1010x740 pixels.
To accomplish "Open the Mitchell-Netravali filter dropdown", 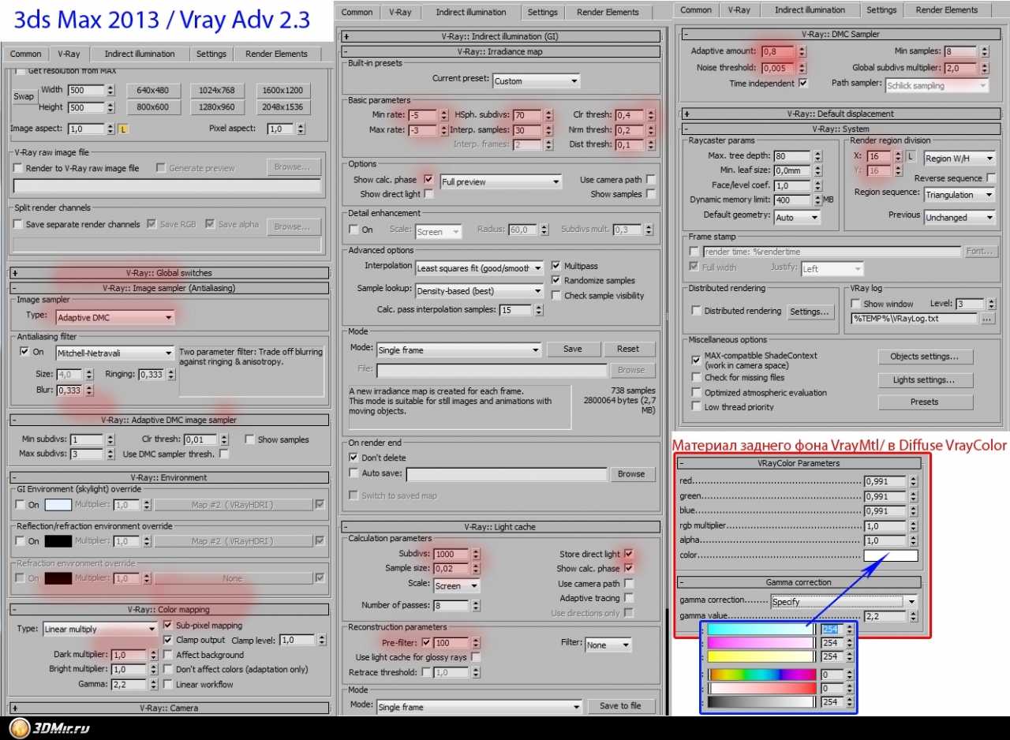I will pyautogui.click(x=115, y=353).
